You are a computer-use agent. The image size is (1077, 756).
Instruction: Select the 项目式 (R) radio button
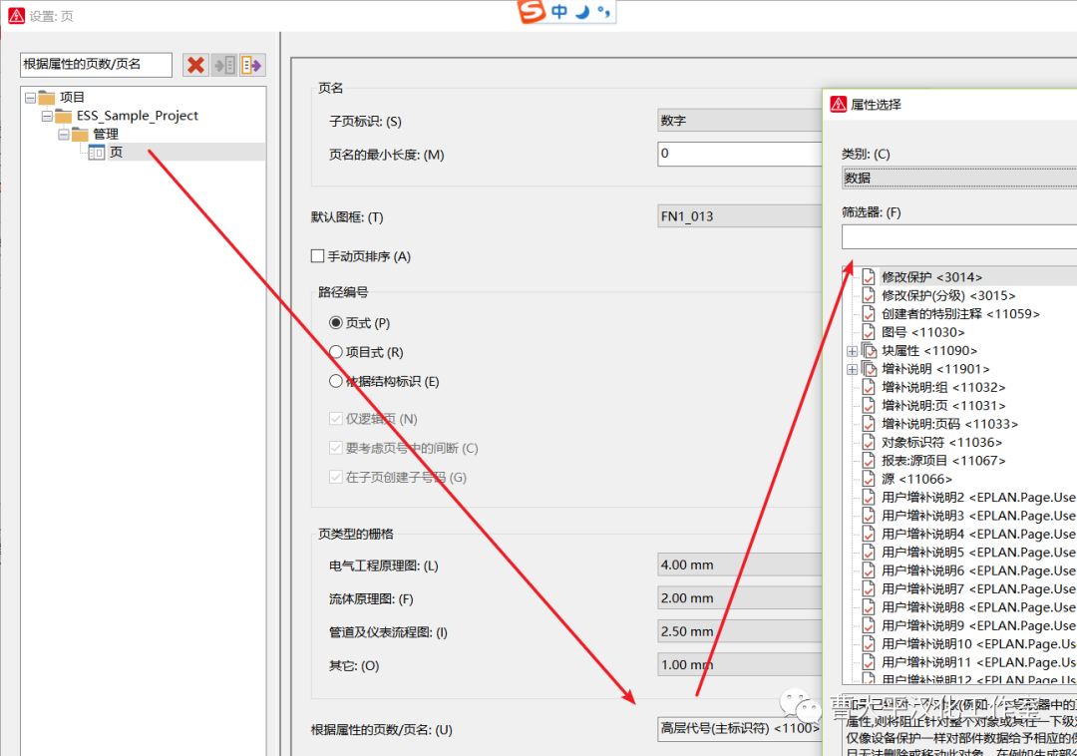pyautogui.click(x=336, y=352)
